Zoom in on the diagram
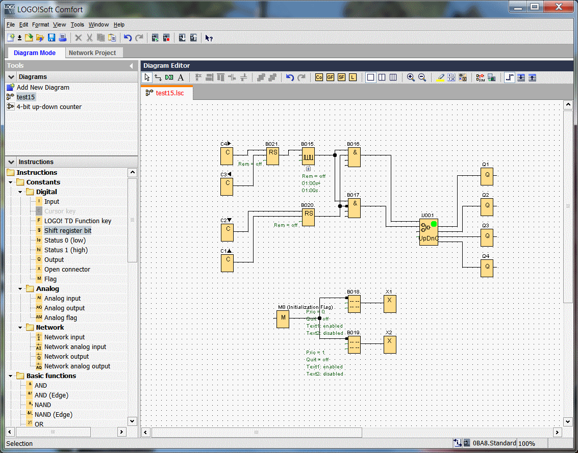This screenshot has width=578, height=453. pyautogui.click(x=411, y=77)
